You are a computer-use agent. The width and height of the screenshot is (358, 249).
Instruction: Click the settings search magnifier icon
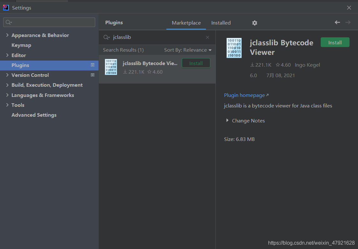8,22
